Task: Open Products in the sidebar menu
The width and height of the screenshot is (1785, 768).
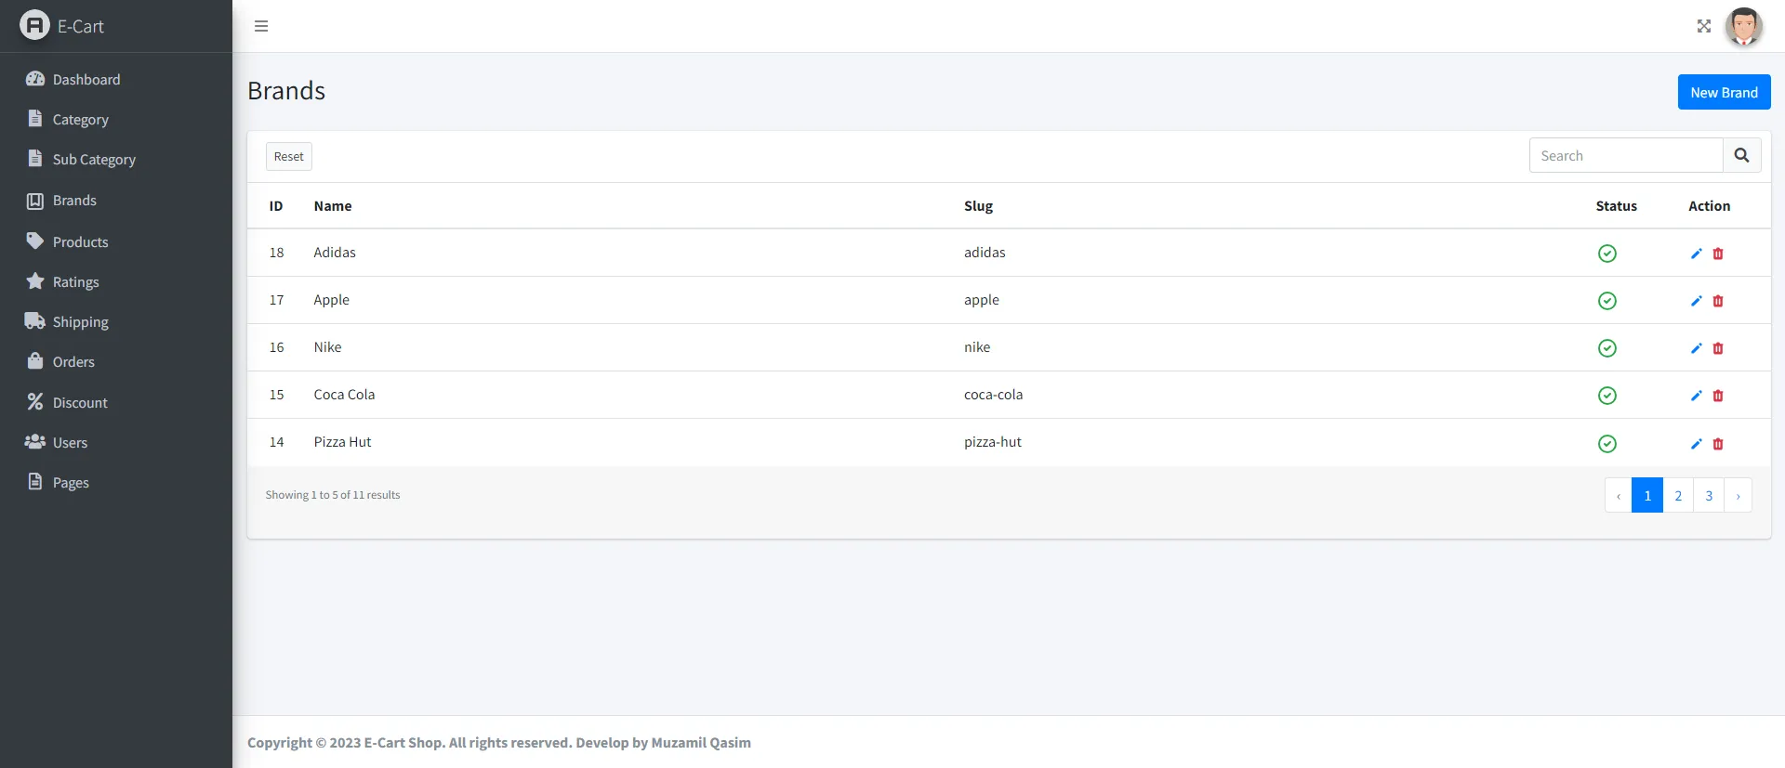Action: coord(80,242)
